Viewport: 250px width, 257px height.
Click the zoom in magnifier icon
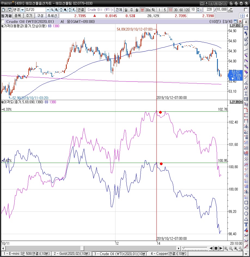coord(226,248)
